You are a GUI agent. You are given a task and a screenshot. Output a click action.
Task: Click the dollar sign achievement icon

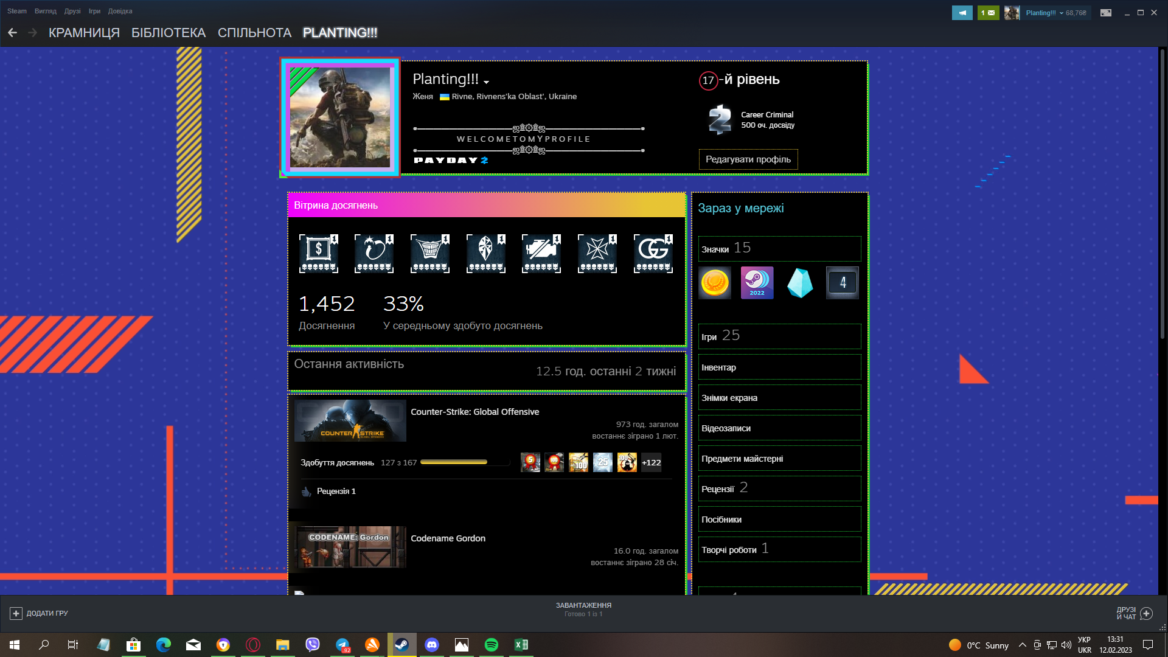tap(318, 254)
